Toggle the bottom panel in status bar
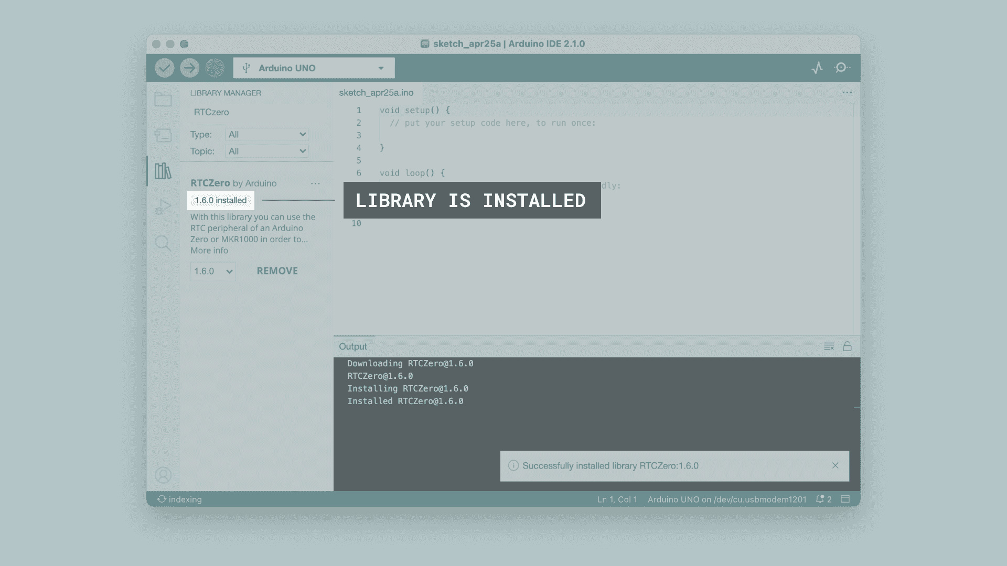 coord(845,499)
